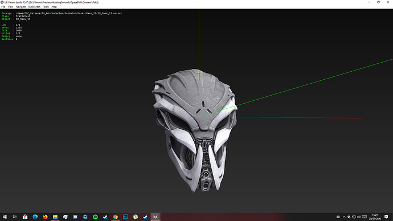Image resolution: width=393 pixels, height=221 pixels.
Task: Click the Predator mask 3D model
Action: coord(195,130)
